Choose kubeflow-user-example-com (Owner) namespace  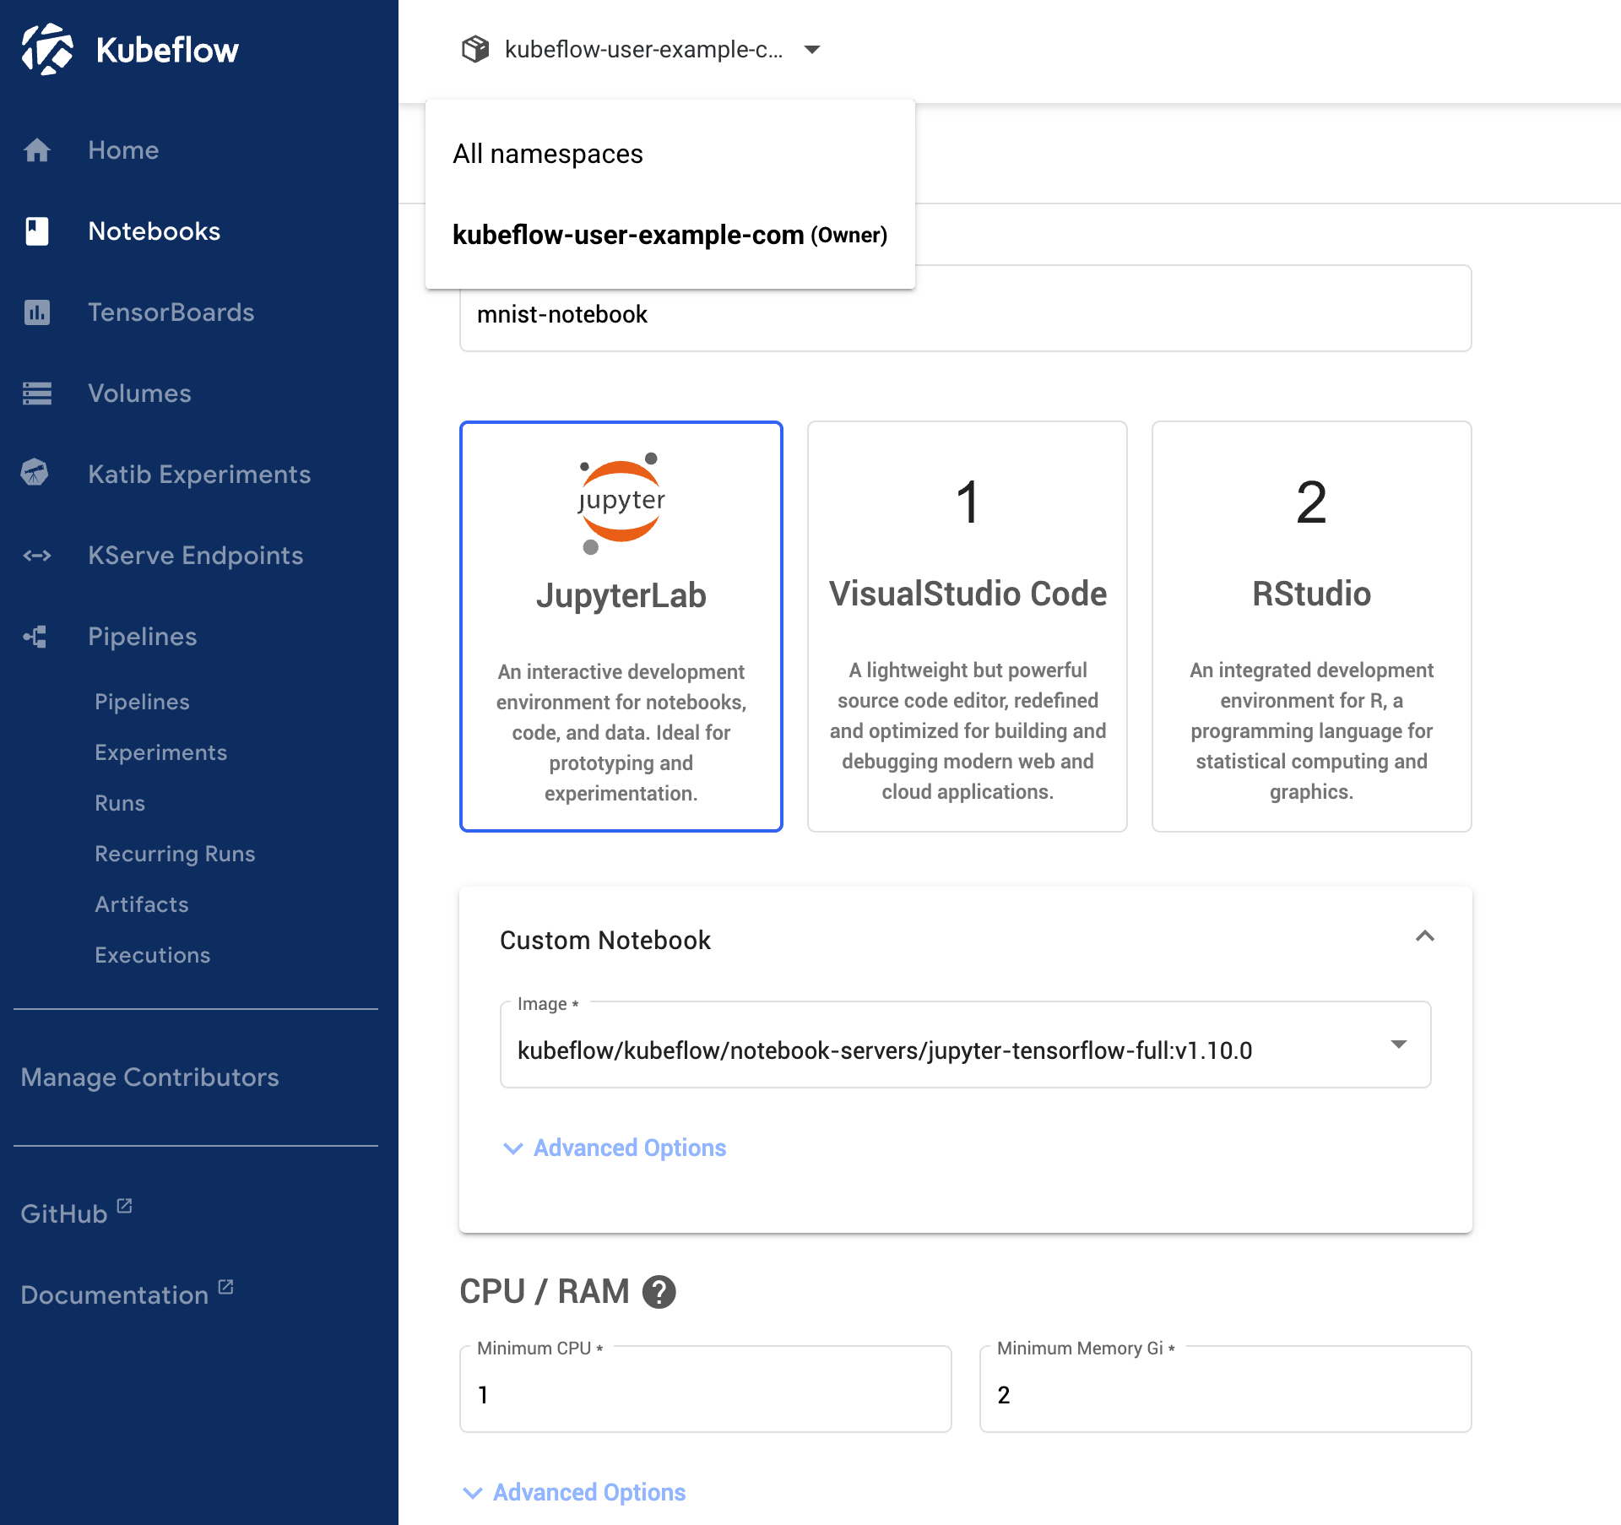(670, 235)
